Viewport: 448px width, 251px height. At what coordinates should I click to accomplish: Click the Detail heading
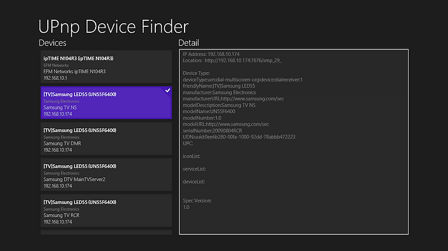point(189,43)
